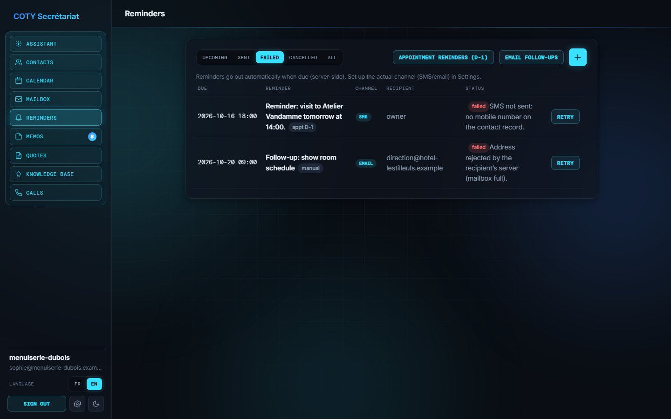Click the Memos unread count badge
Image resolution: width=671 pixels, height=419 pixels.
tap(92, 136)
